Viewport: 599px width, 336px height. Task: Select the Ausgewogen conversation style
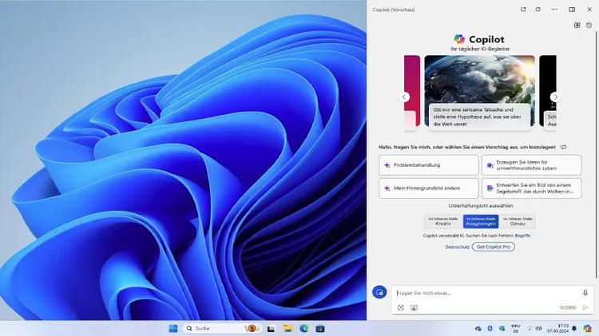pos(481,221)
